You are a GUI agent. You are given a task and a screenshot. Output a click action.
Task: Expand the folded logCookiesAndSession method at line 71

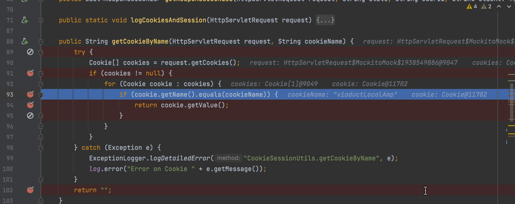(41, 20)
